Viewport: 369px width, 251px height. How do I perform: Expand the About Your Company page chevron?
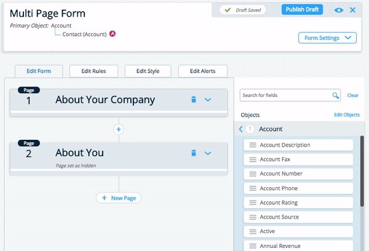coord(208,99)
